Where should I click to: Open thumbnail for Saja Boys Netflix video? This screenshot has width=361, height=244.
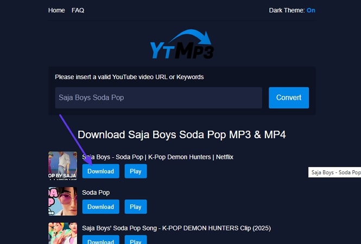click(62, 165)
